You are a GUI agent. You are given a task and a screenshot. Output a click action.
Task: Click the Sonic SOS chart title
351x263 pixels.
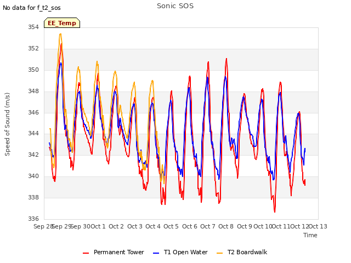[175, 6]
